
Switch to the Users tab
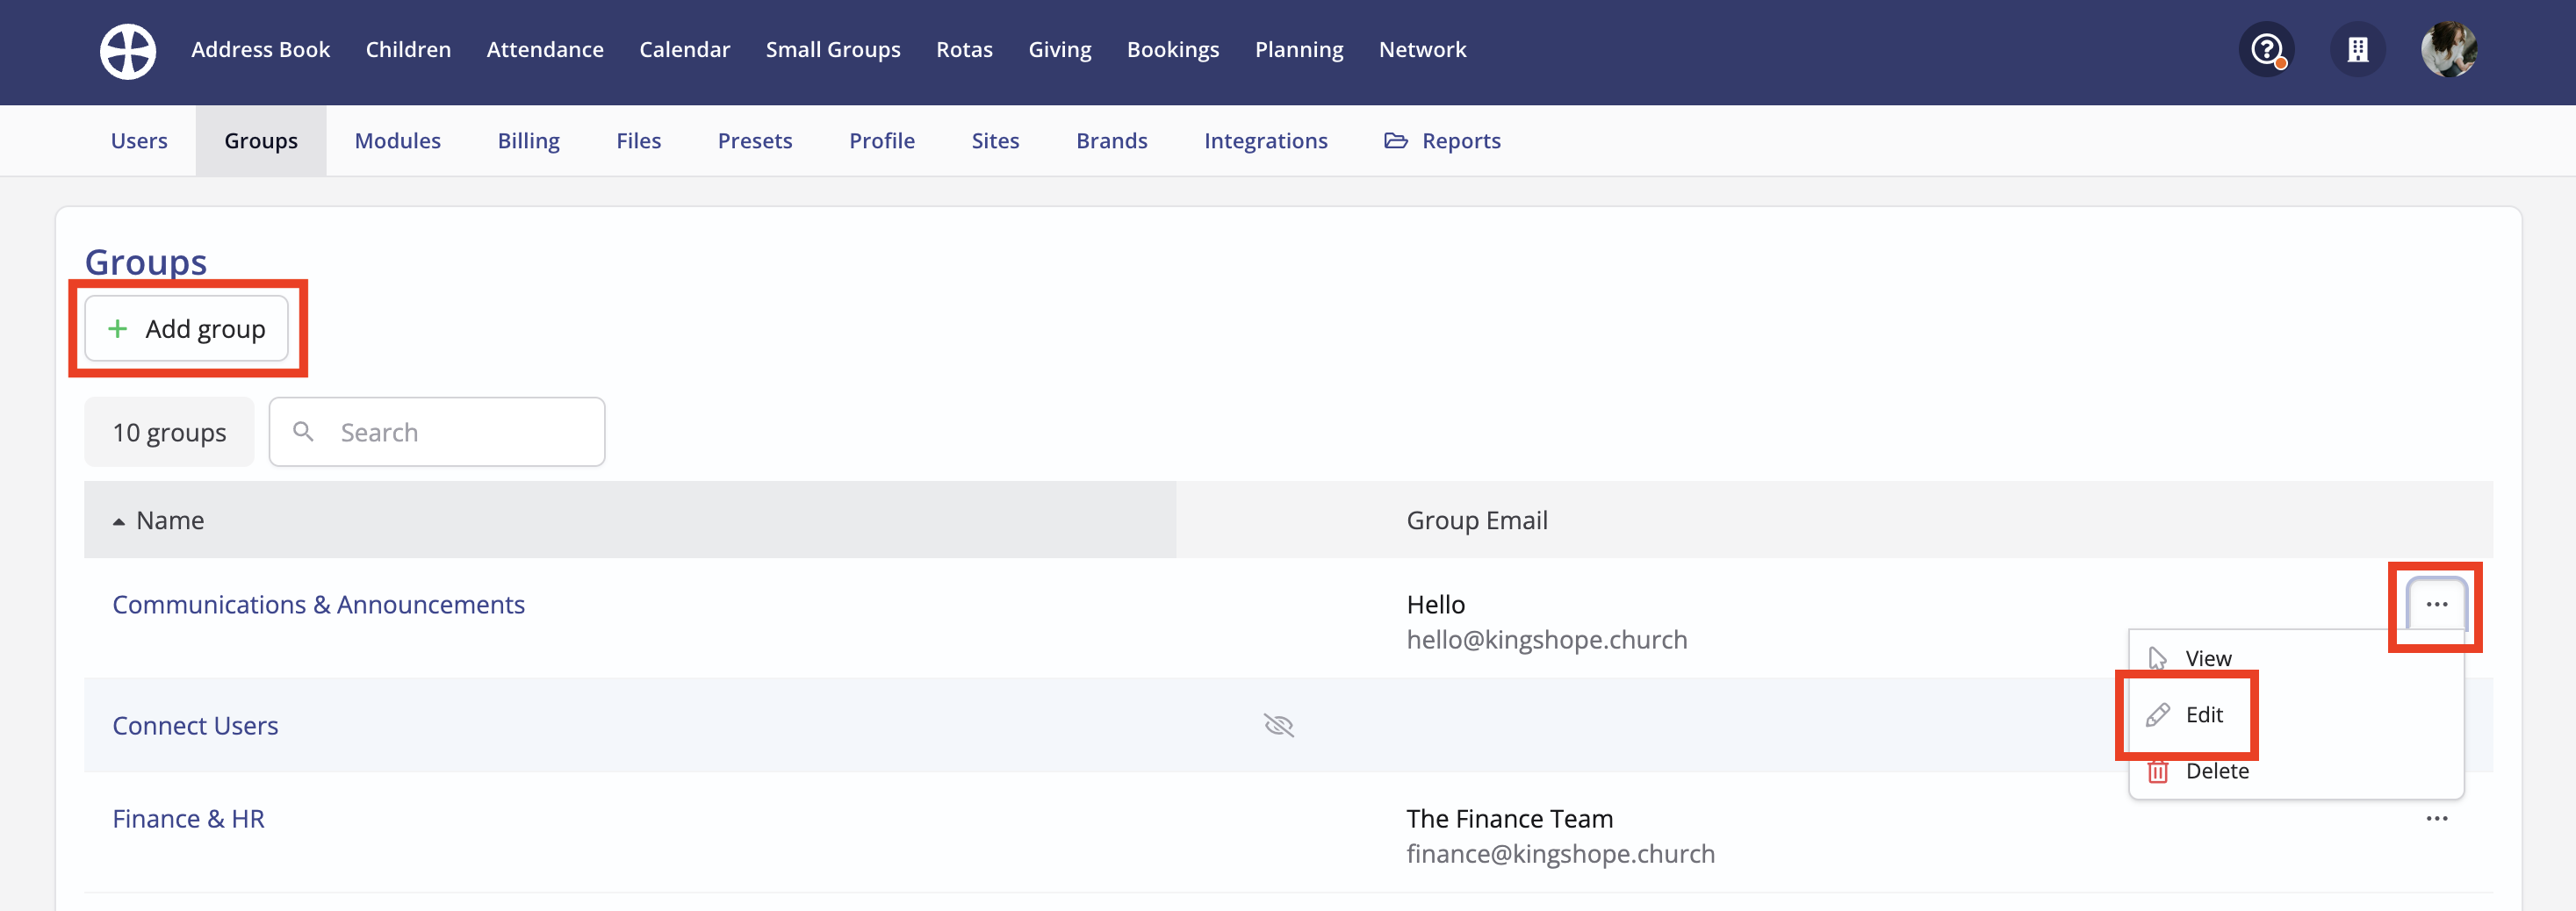click(139, 141)
